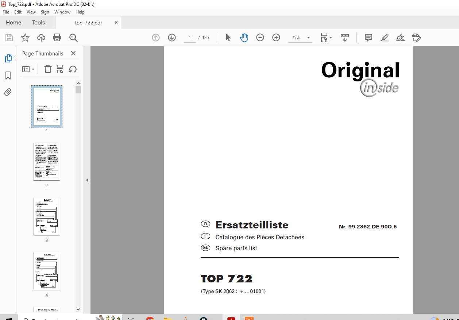Click the Save file icon

click(x=9, y=38)
